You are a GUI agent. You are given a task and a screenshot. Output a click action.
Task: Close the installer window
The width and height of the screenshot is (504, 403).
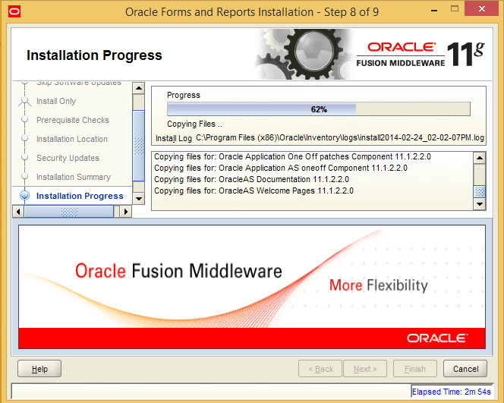pyautogui.click(x=482, y=9)
